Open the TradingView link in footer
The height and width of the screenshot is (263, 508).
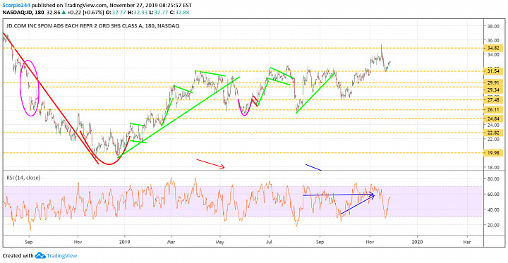62,255
